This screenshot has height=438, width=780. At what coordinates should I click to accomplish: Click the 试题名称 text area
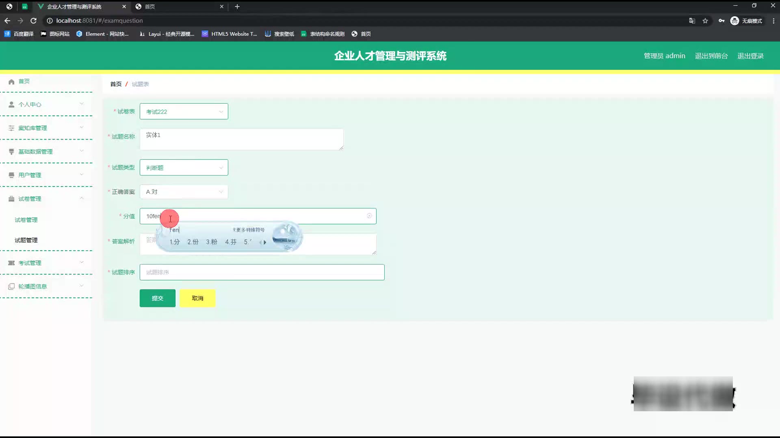coord(242,139)
